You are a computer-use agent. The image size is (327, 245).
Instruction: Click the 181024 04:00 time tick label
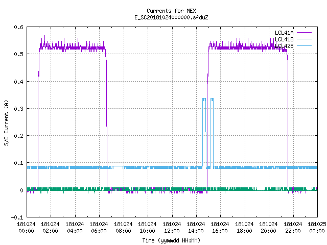75,228
